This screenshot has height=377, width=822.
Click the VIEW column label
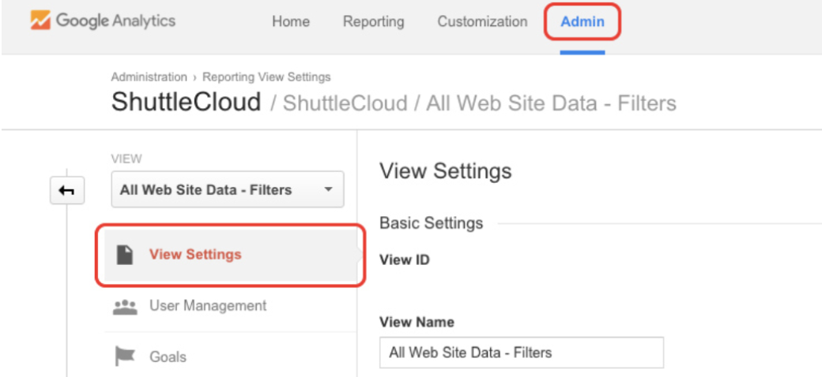pyautogui.click(x=126, y=159)
